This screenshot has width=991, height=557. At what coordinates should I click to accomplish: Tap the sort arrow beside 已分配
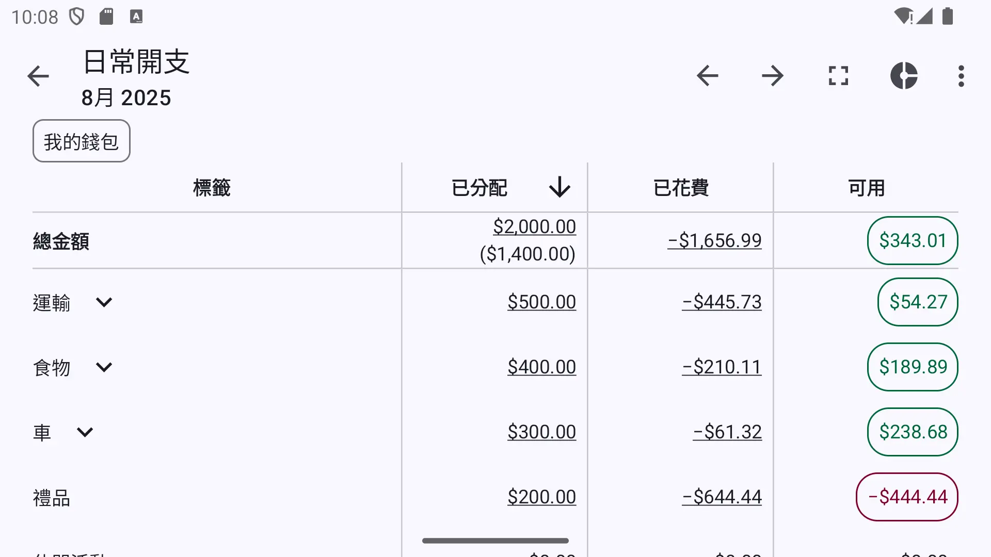(x=560, y=187)
